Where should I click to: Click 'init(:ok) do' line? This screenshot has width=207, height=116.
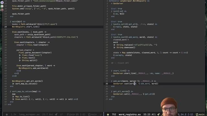pyautogui.click(x=119, y=11)
